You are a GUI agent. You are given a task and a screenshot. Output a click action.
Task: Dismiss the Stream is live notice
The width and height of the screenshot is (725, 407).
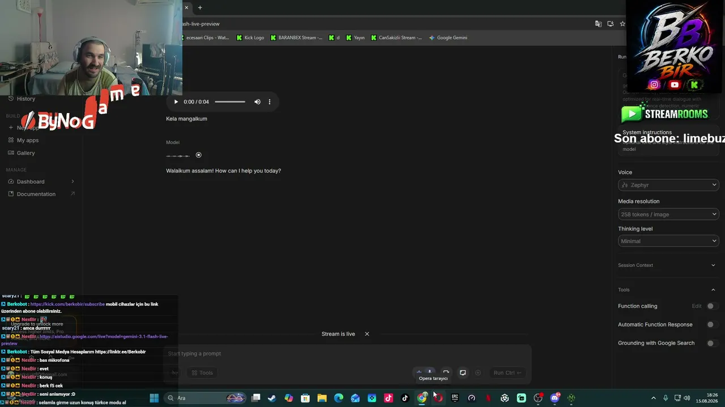pos(367,334)
